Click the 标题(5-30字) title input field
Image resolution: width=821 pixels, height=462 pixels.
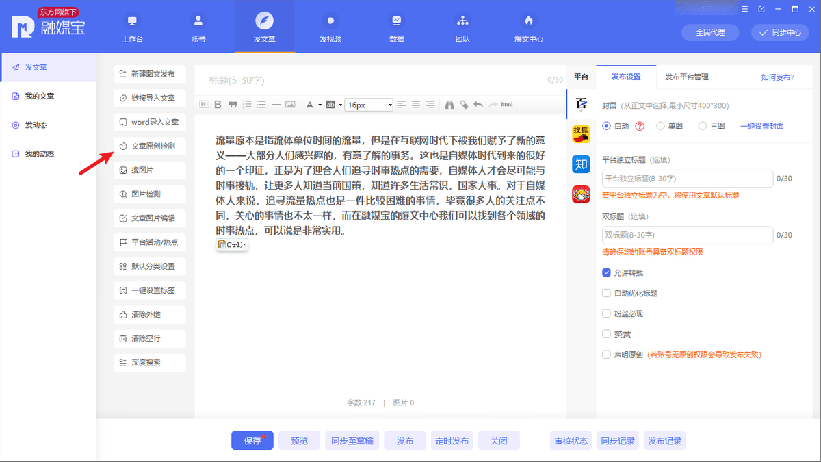pos(342,80)
